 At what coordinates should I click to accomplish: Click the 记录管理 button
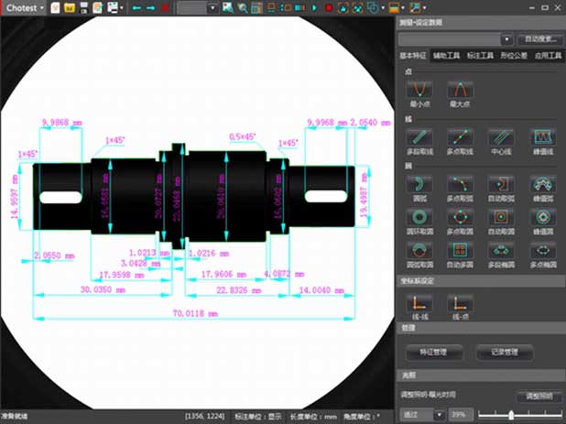(x=505, y=352)
